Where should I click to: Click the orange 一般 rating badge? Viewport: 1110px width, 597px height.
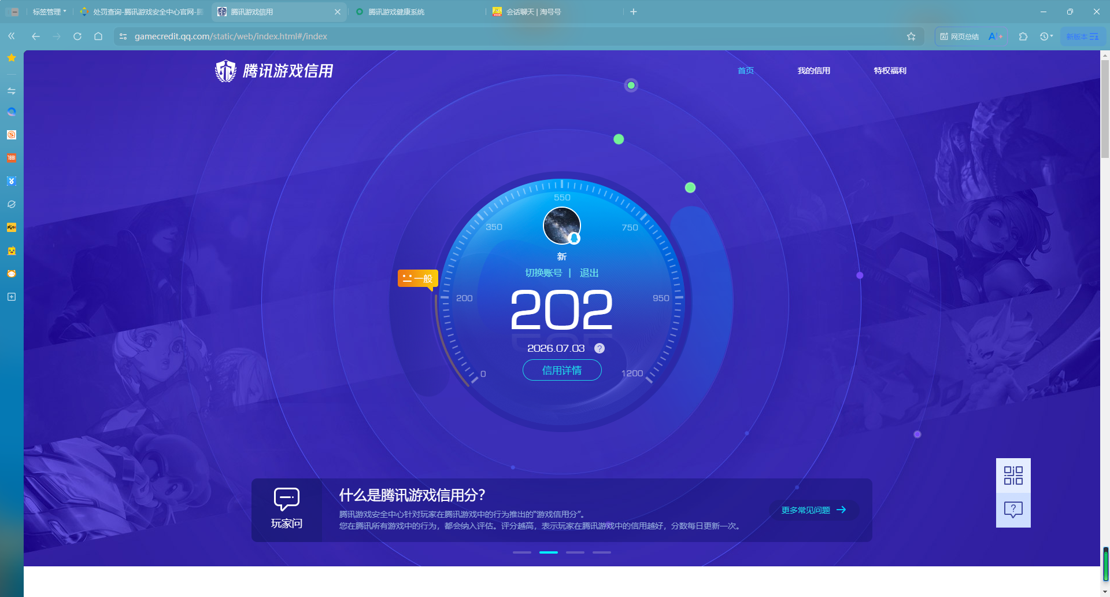417,279
